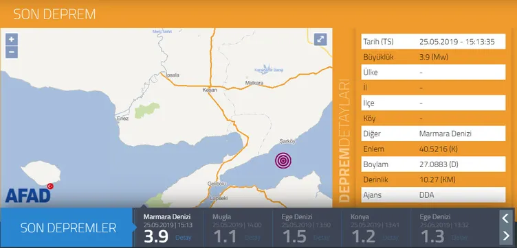The height and width of the screenshot is (248, 517).
Task: Click İpsala on the map
Action: coord(173,75)
